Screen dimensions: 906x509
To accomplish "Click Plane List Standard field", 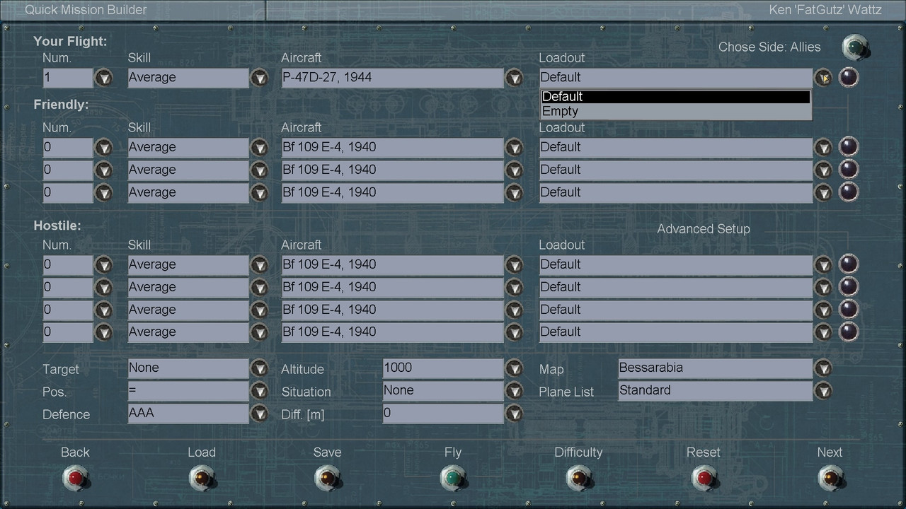I will 715,391.
